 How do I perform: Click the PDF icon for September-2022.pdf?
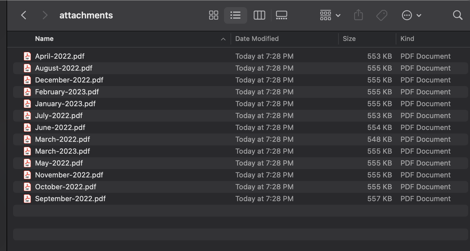(27, 198)
